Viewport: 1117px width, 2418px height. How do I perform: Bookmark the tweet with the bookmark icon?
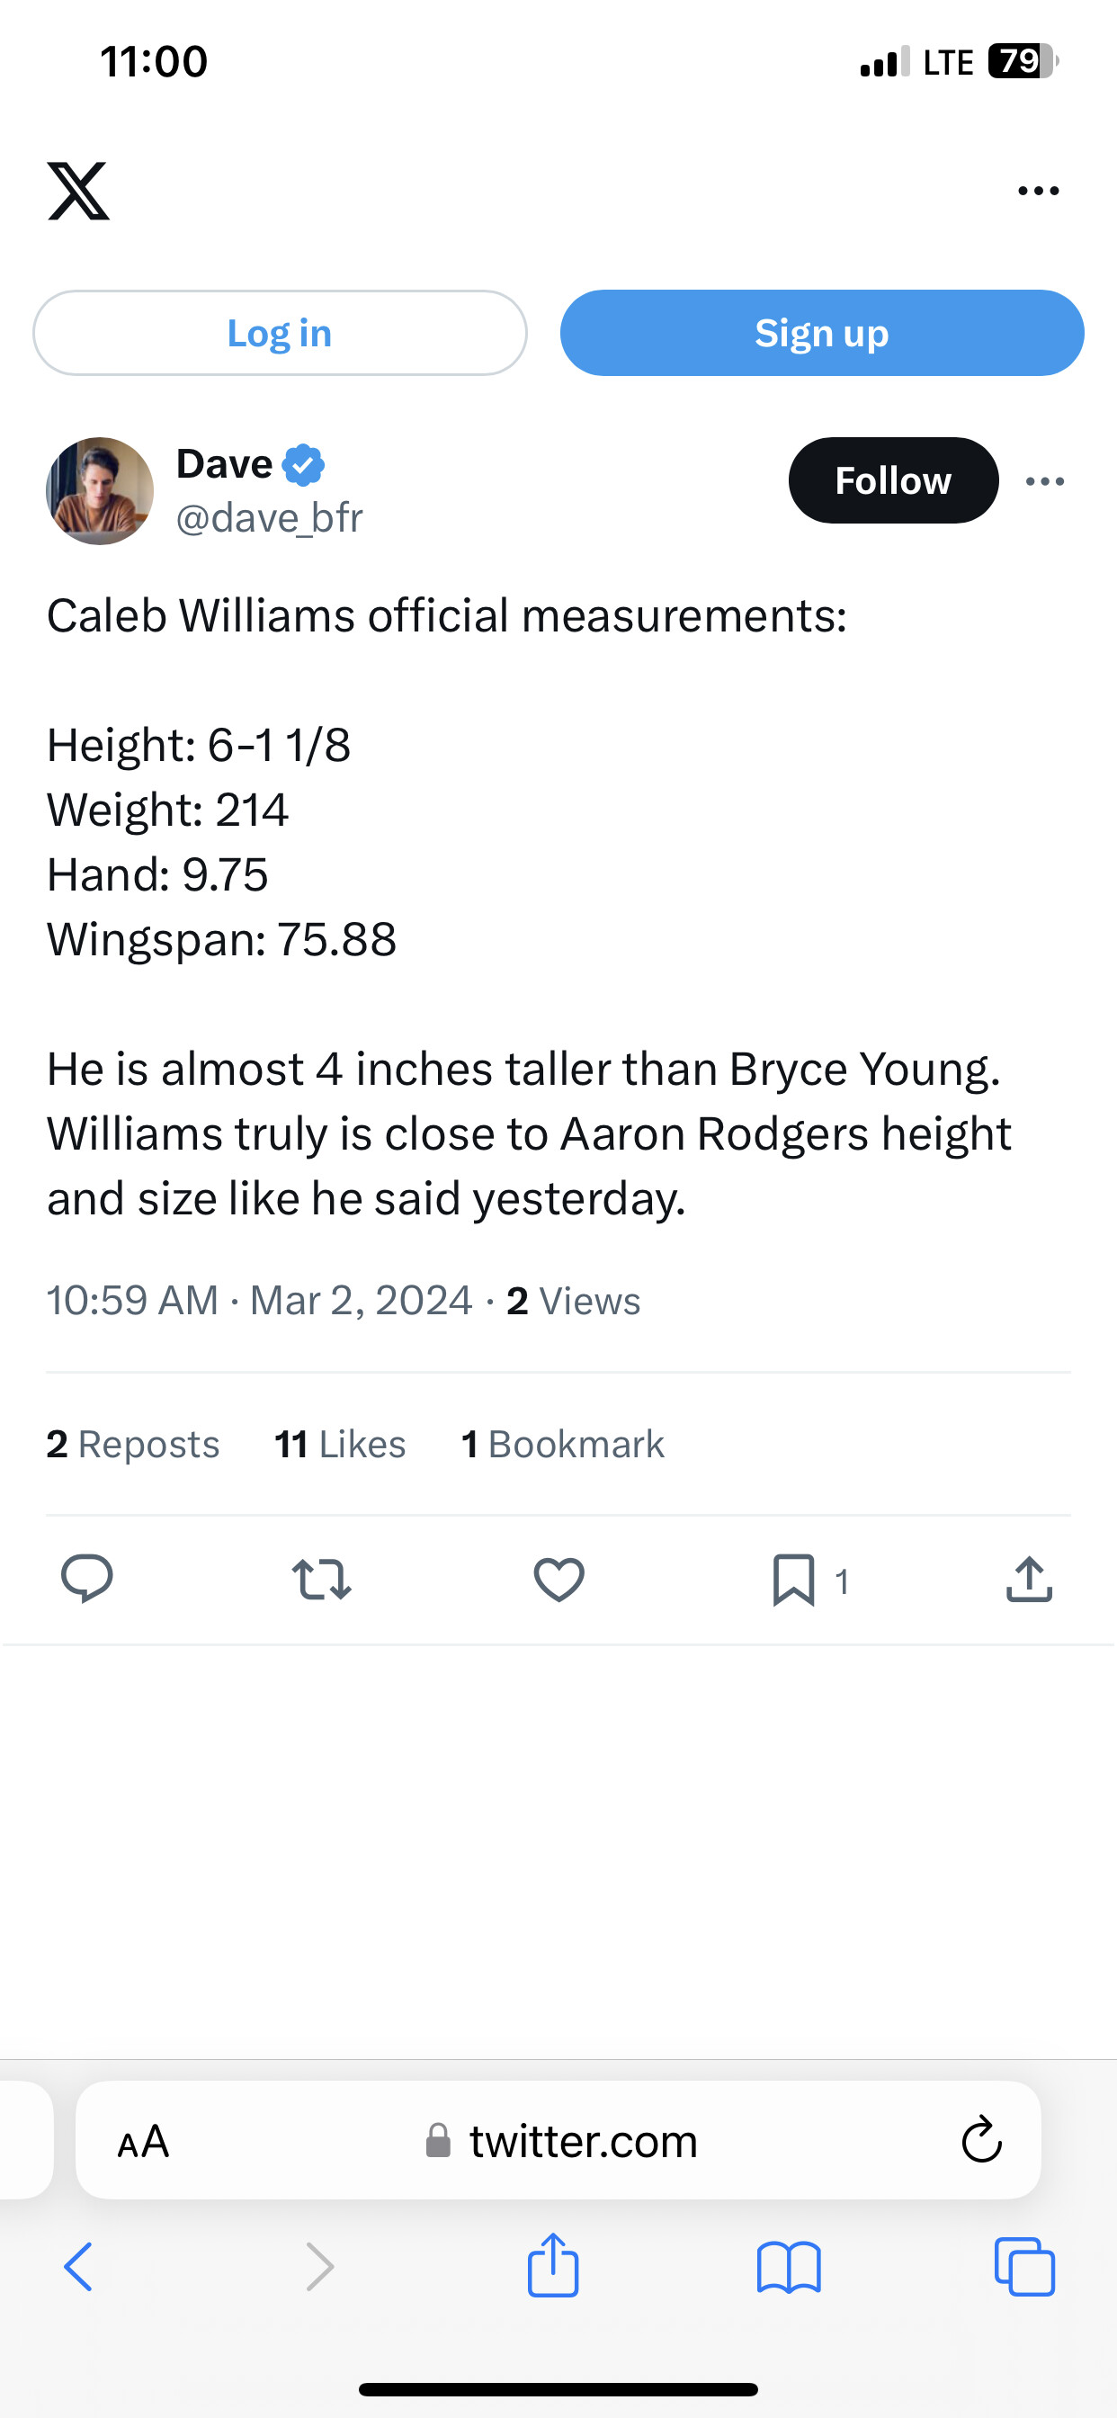click(793, 1580)
